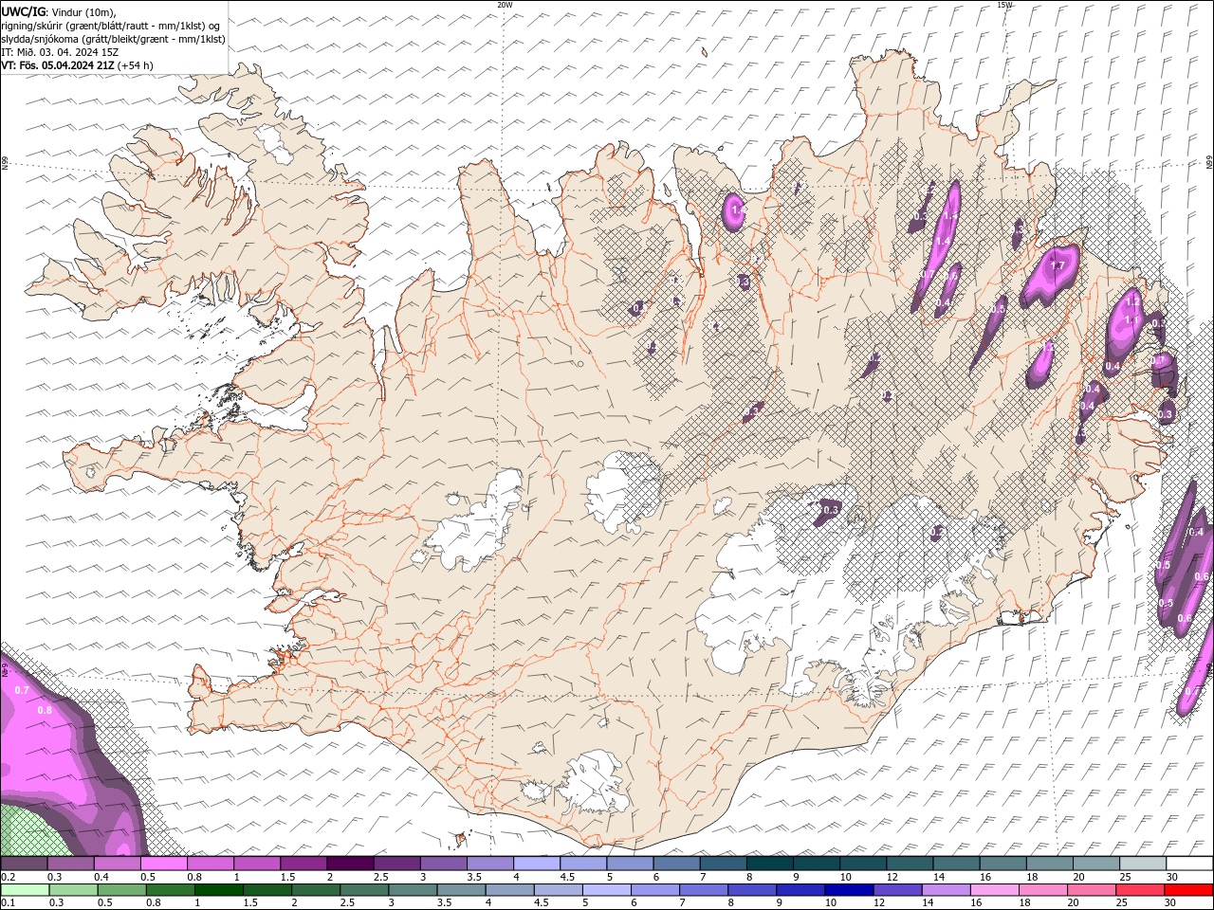Click the '25' label on the rain legend
The height and width of the screenshot is (910, 1214).
(x=1120, y=903)
